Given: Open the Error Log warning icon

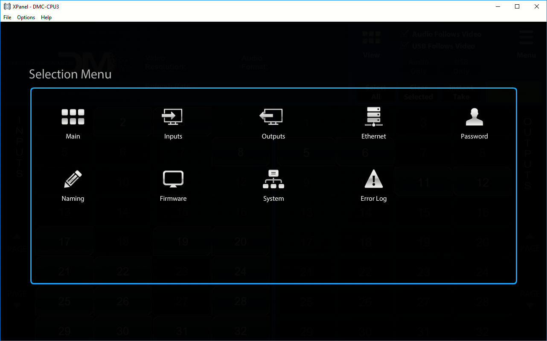Looking at the screenshot, I should (x=373, y=179).
